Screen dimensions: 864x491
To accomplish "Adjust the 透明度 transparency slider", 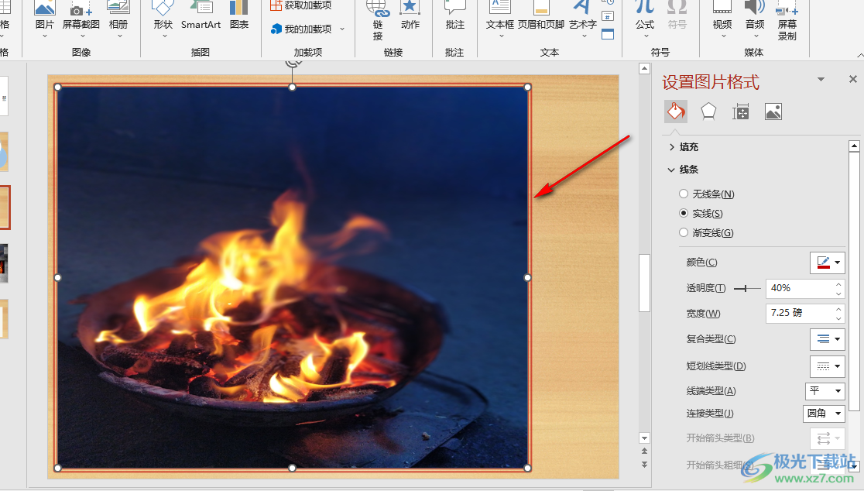I will click(746, 288).
